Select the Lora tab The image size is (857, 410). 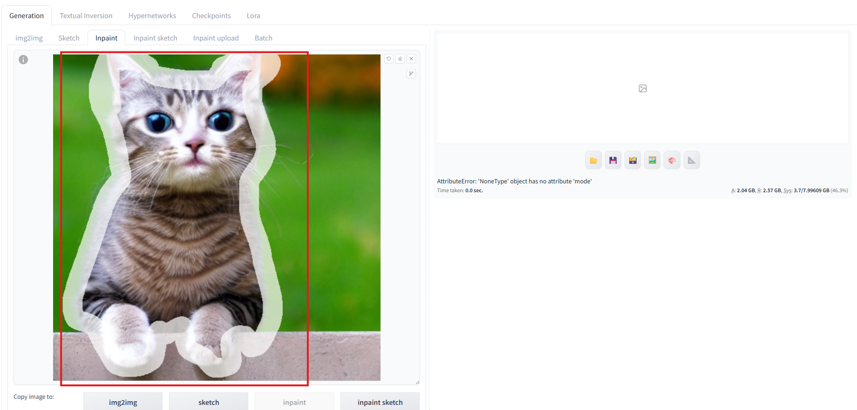click(x=253, y=15)
